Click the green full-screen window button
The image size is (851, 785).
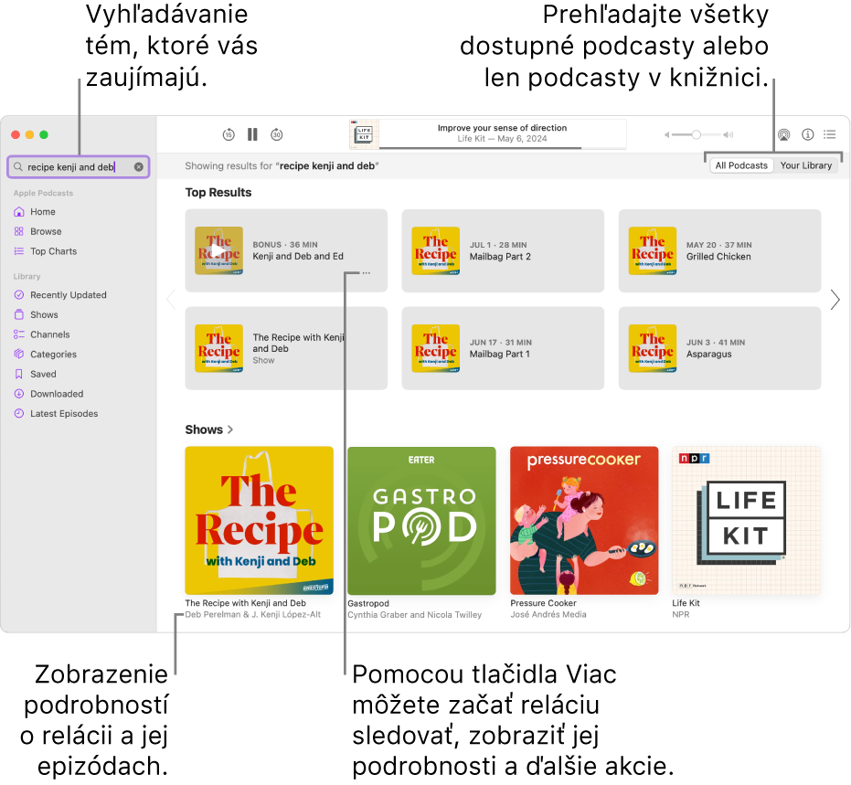pyautogui.click(x=44, y=134)
